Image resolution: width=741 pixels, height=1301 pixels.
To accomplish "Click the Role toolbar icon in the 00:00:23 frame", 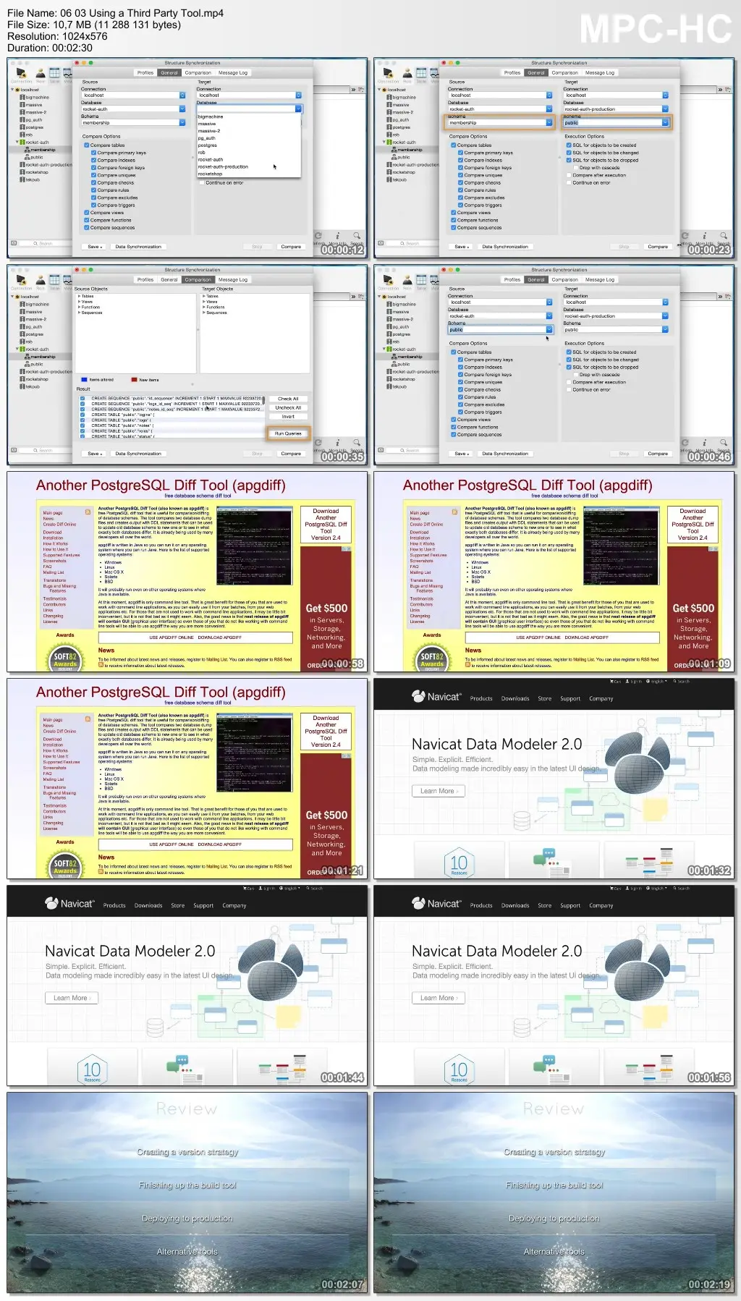I will pyautogui.click(x=407, y=73).
